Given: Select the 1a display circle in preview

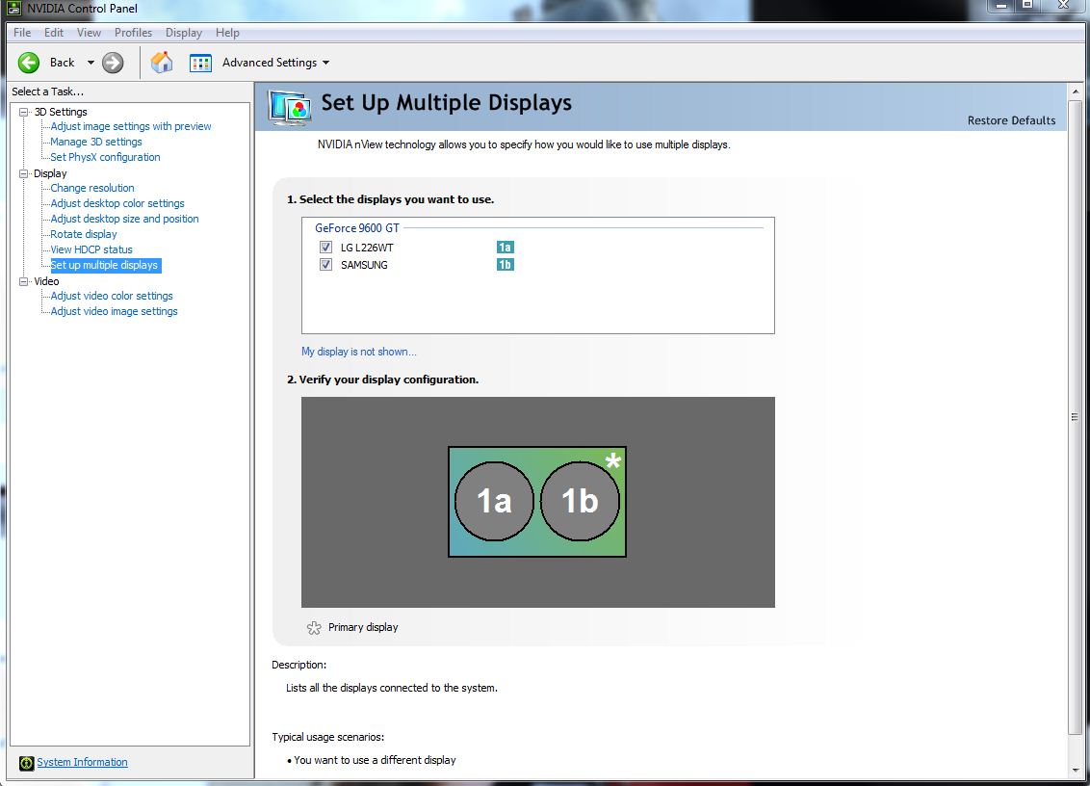Looking at the screenshot, I should (x=494, y=502).
